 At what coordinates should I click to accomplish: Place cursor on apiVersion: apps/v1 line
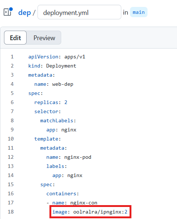click(x=57, y=57)
